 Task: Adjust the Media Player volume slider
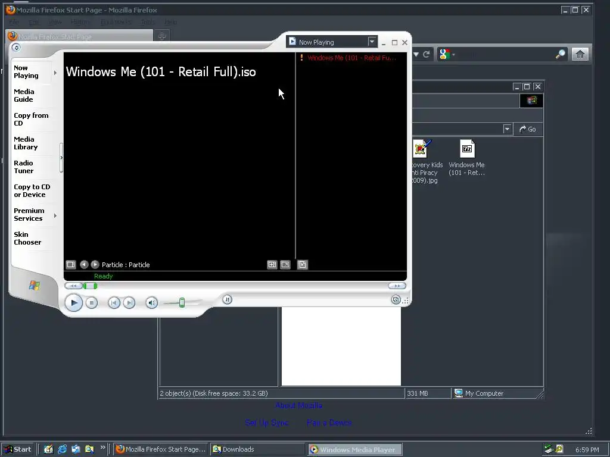tap(182, 303)
